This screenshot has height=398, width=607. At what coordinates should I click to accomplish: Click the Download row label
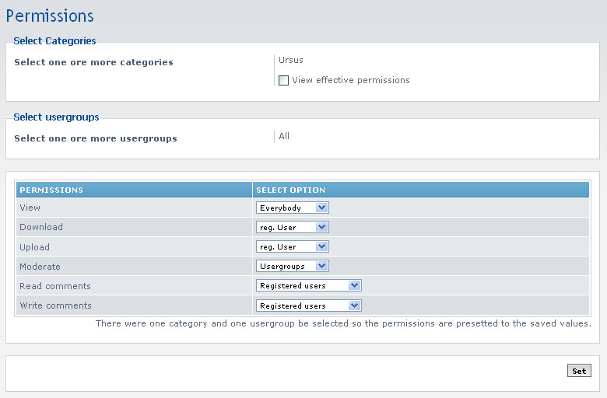coord(41,227)
